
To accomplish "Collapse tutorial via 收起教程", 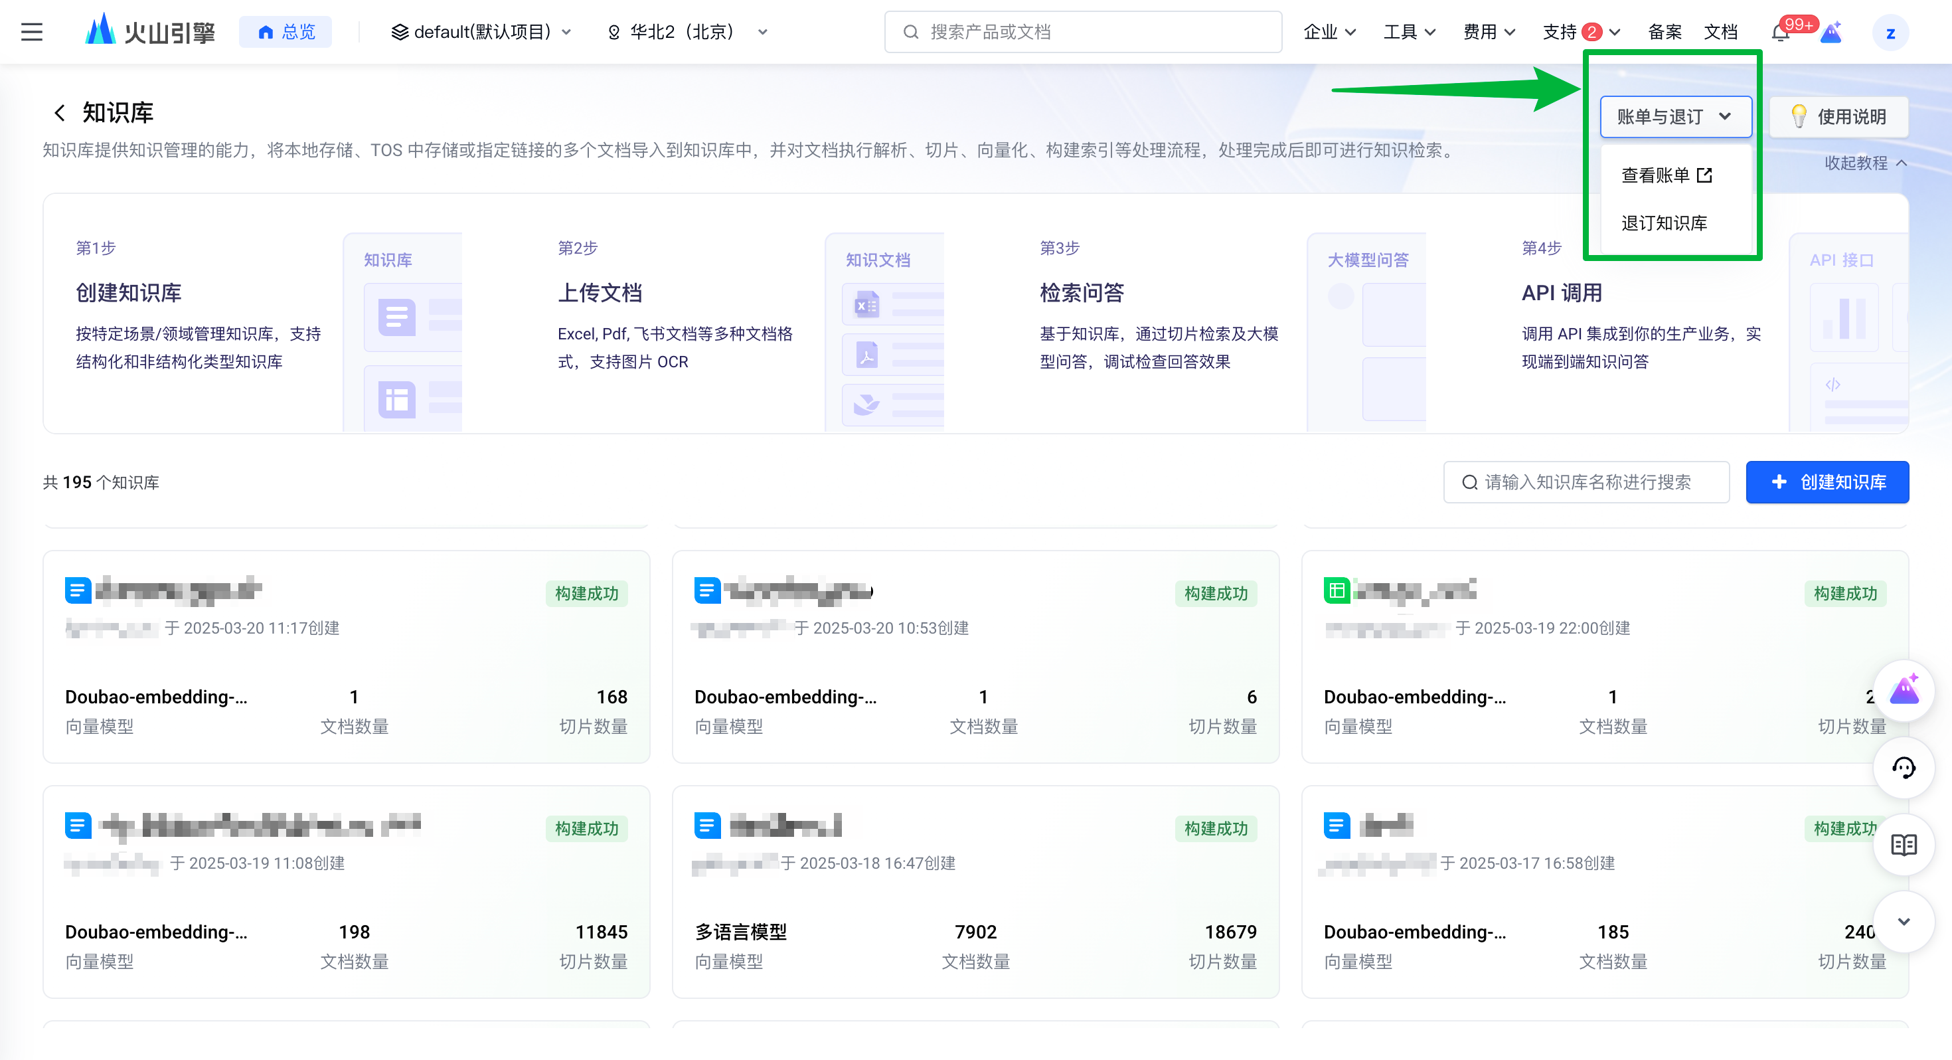I will 1865,163.
